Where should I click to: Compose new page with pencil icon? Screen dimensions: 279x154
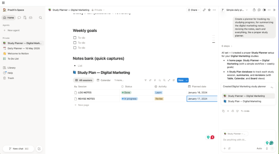[39, 149]
